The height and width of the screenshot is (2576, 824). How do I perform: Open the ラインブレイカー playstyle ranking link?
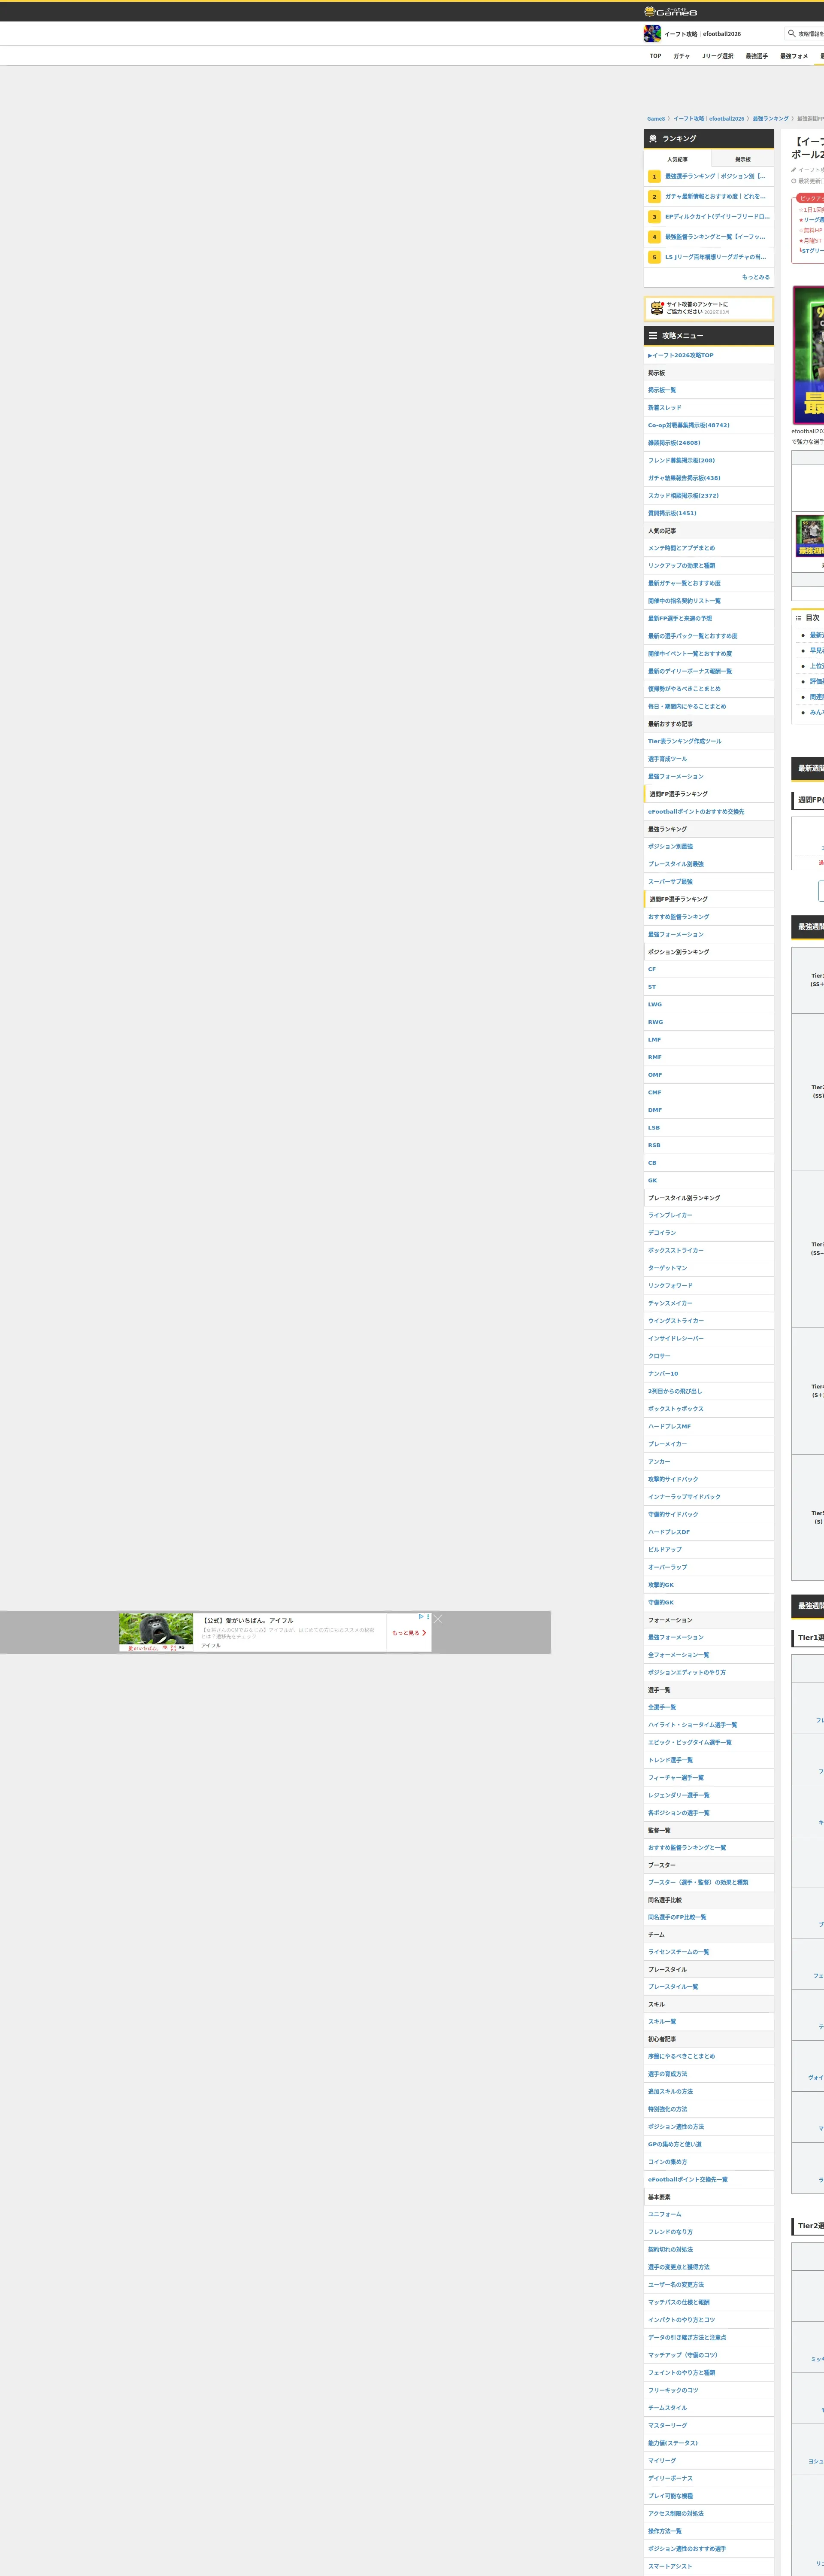point(670,1215)
